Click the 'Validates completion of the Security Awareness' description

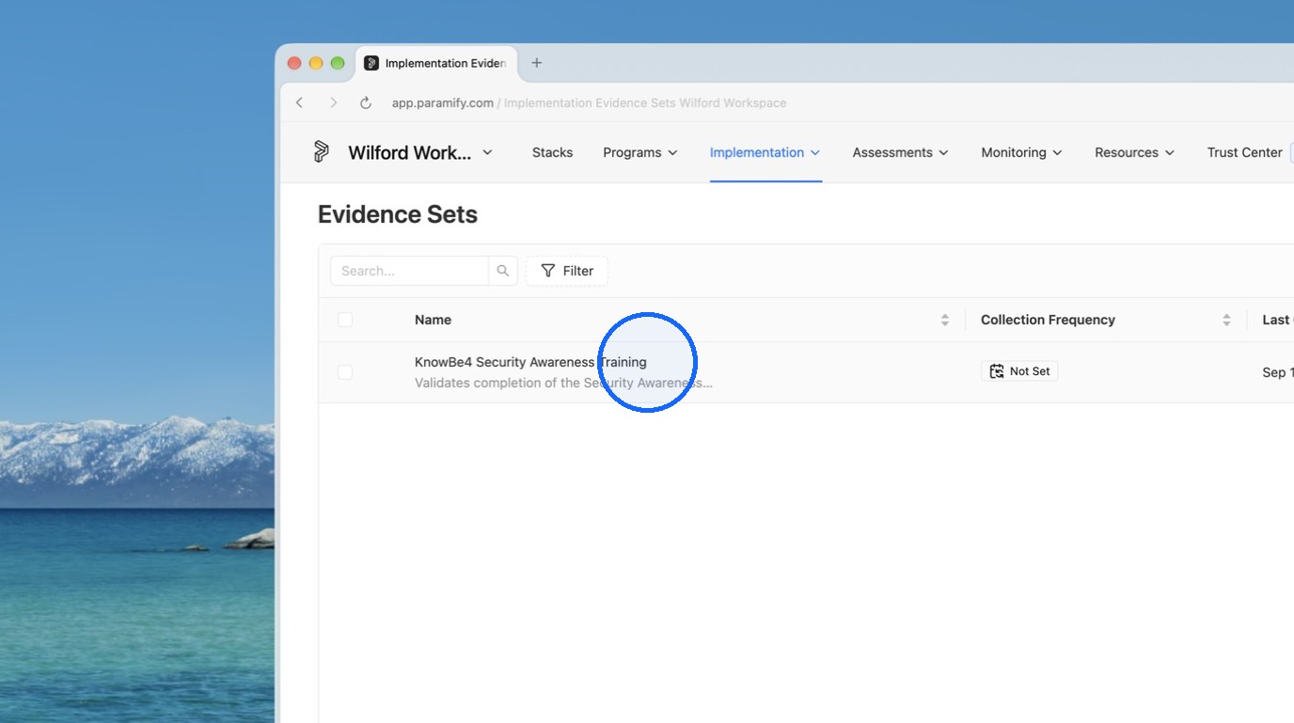563,383
